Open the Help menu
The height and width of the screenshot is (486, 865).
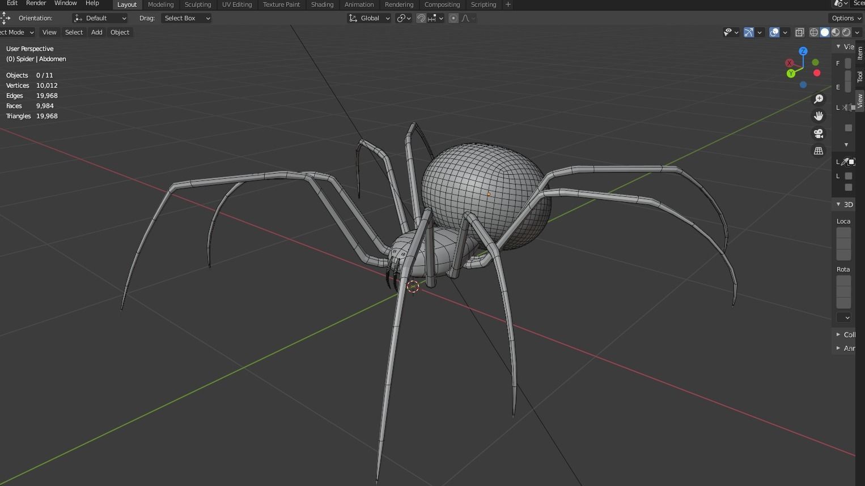coord(92,3)
